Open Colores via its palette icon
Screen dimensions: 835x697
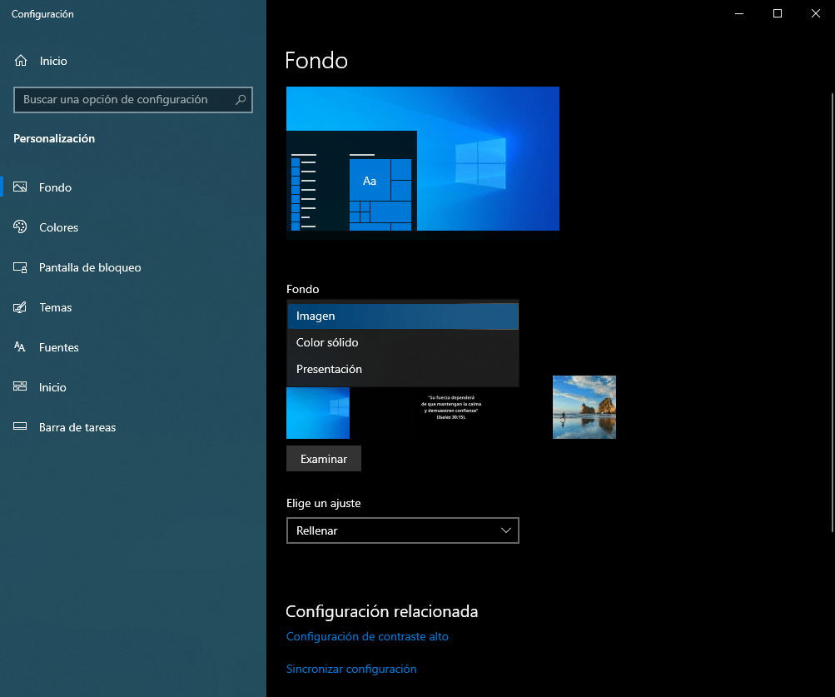(21, 227)
